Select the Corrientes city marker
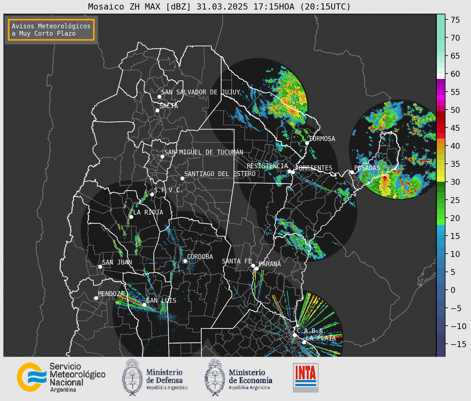Viewport: 471px width, 401px height. click(293, 172)
